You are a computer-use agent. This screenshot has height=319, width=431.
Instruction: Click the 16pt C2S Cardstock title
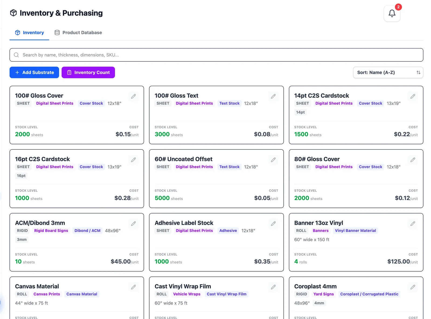pyautogui.click(x=42, y=159)
